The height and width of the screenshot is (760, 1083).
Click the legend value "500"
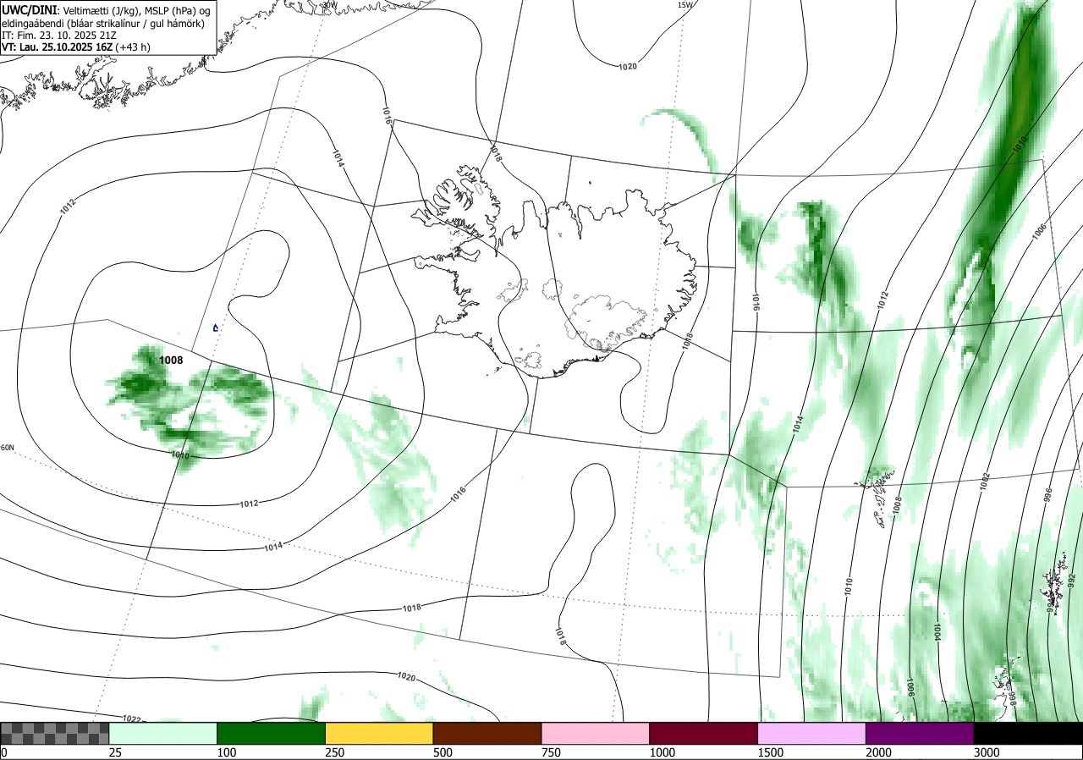point(443,752)
